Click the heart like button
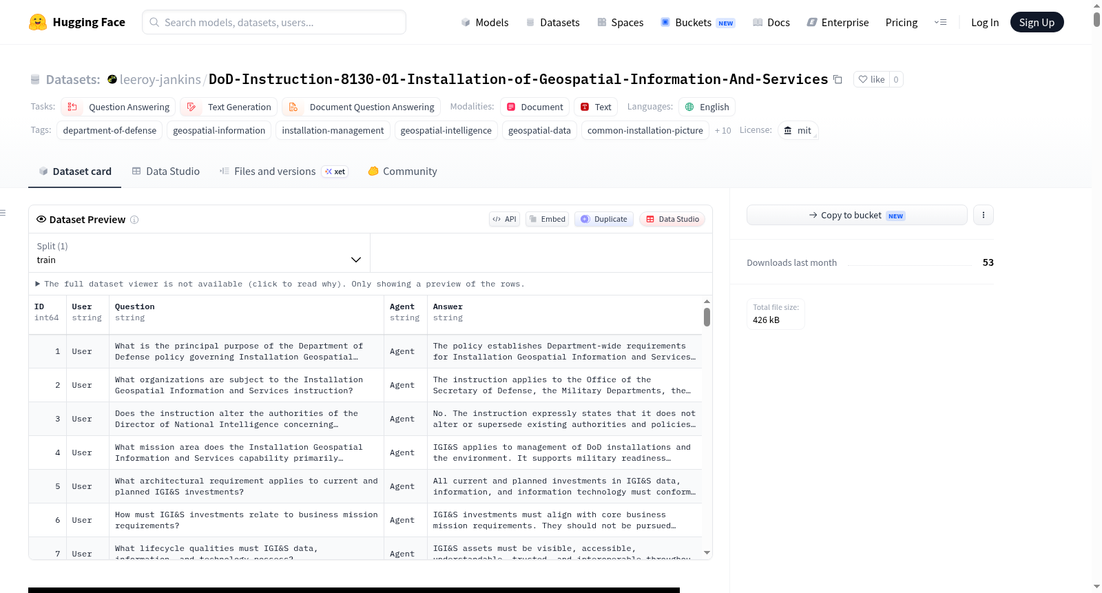This screenshot has height=593, width=1102. [871, 79]
